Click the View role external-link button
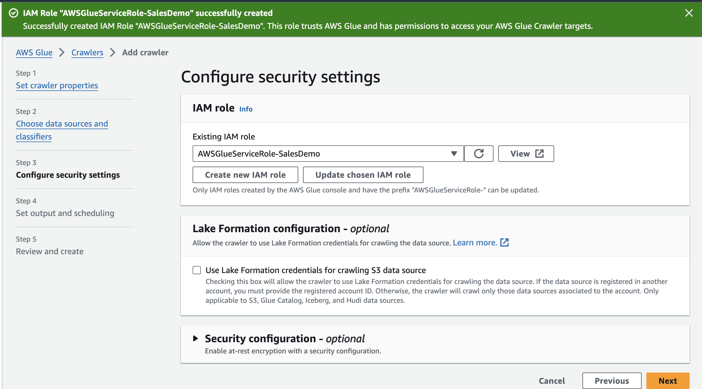The width and height of the screenshot is (702, 389). coord(526,154)
